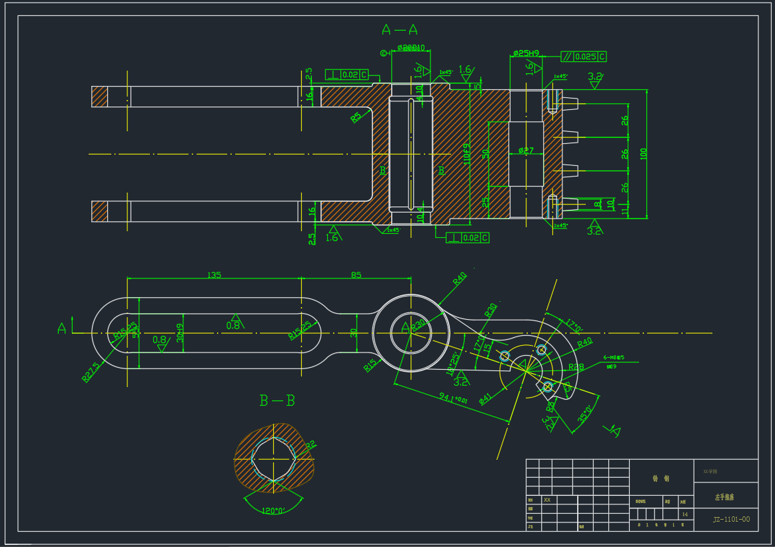The image size is (775, 547).
Task: Click the 110f9 vertical dimension
Action: coord(467,153)
